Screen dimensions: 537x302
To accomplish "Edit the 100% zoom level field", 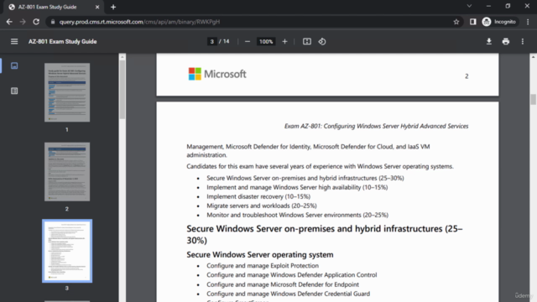I will coord(266,41).
